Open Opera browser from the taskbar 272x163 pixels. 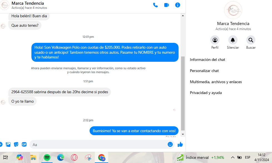(x=74, y=157)
